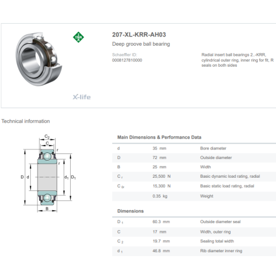Click the 'Width, outer ring' description
276x276 pixels.
(215, 232)
